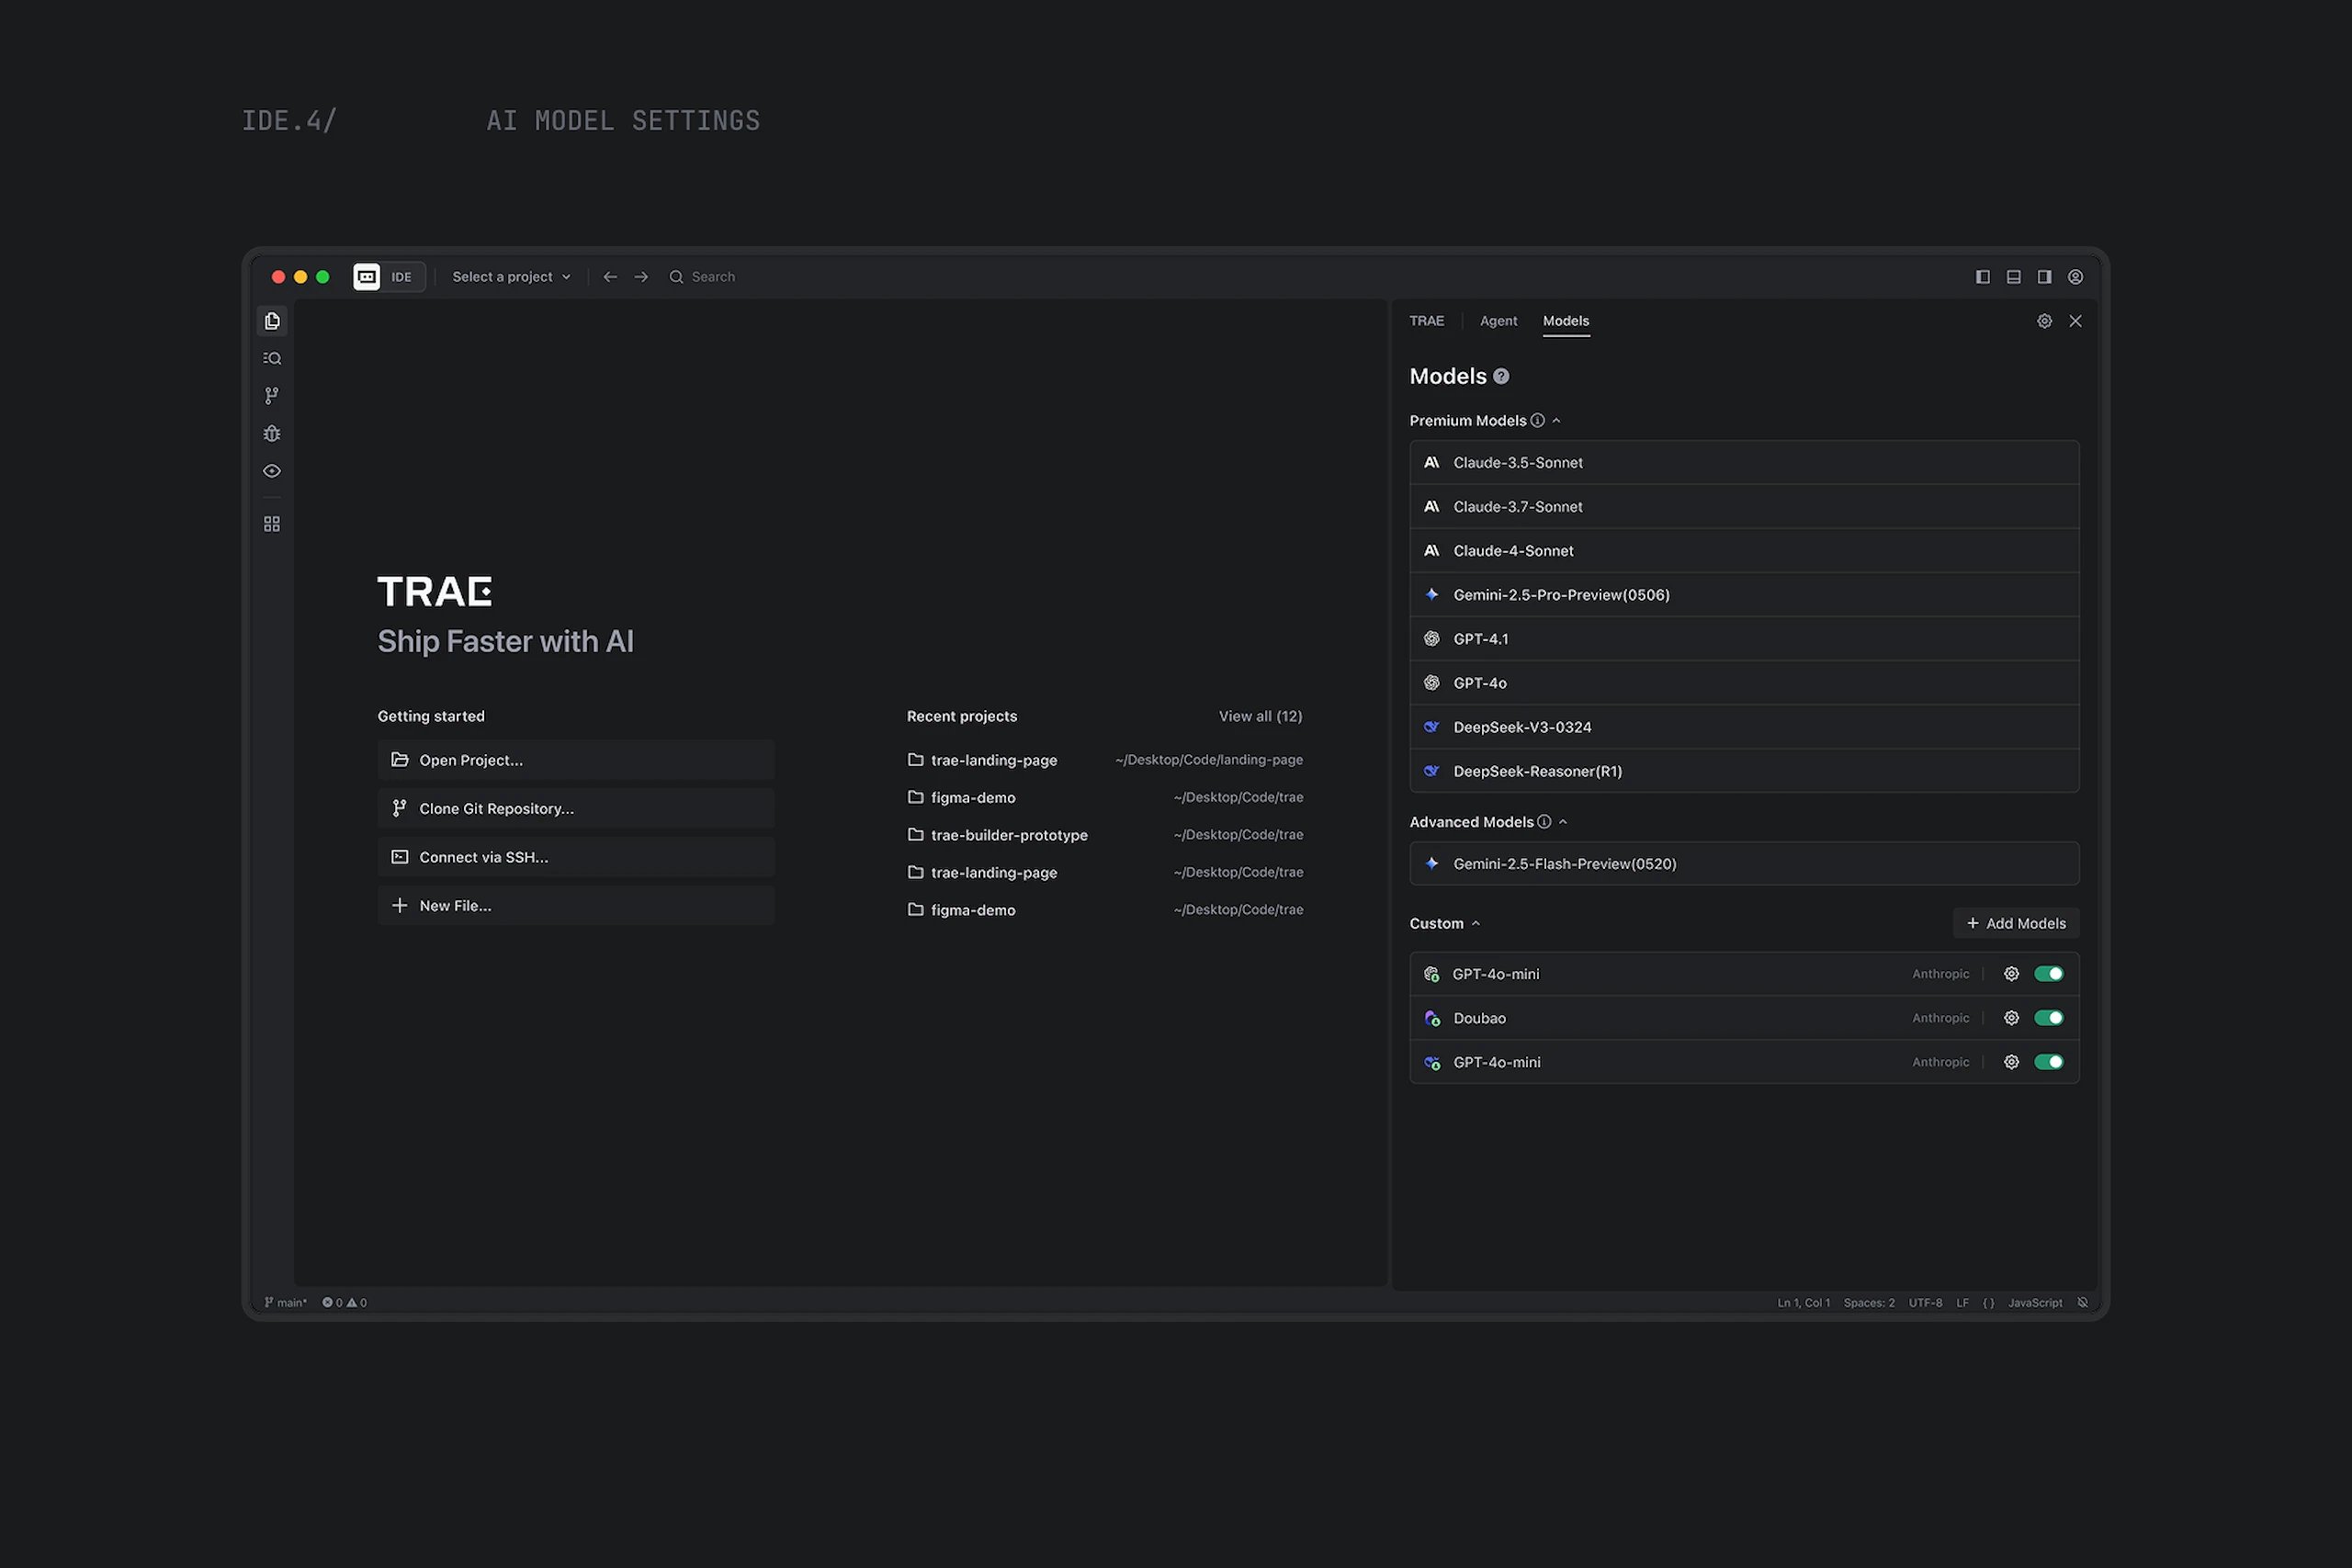This screenshot has height=1568, width=2352.
Task: Click the info icon next to Advanced Models
Action: tap(1545, 822)
